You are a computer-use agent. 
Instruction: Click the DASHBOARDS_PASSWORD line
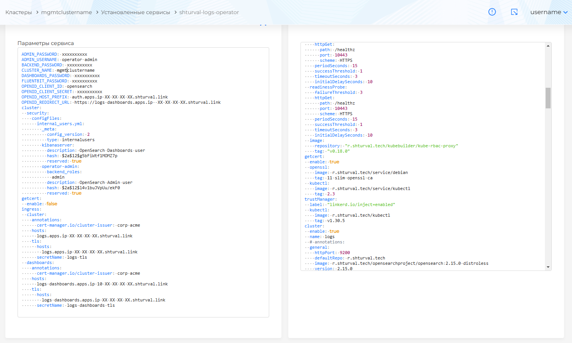click(61, 76)
